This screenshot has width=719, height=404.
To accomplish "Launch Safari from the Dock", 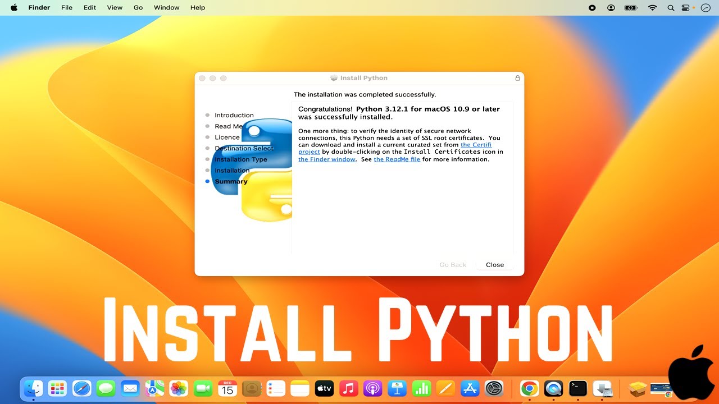I will pyautogui.click(x=82, y=388).
